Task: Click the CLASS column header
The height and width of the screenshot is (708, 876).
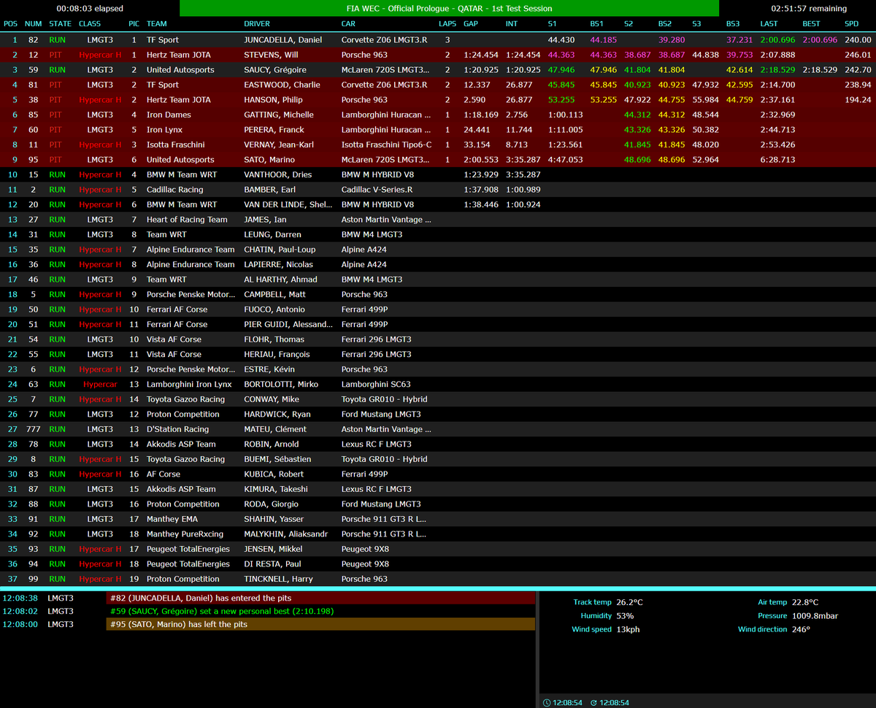Action: [x=90, y=23]
